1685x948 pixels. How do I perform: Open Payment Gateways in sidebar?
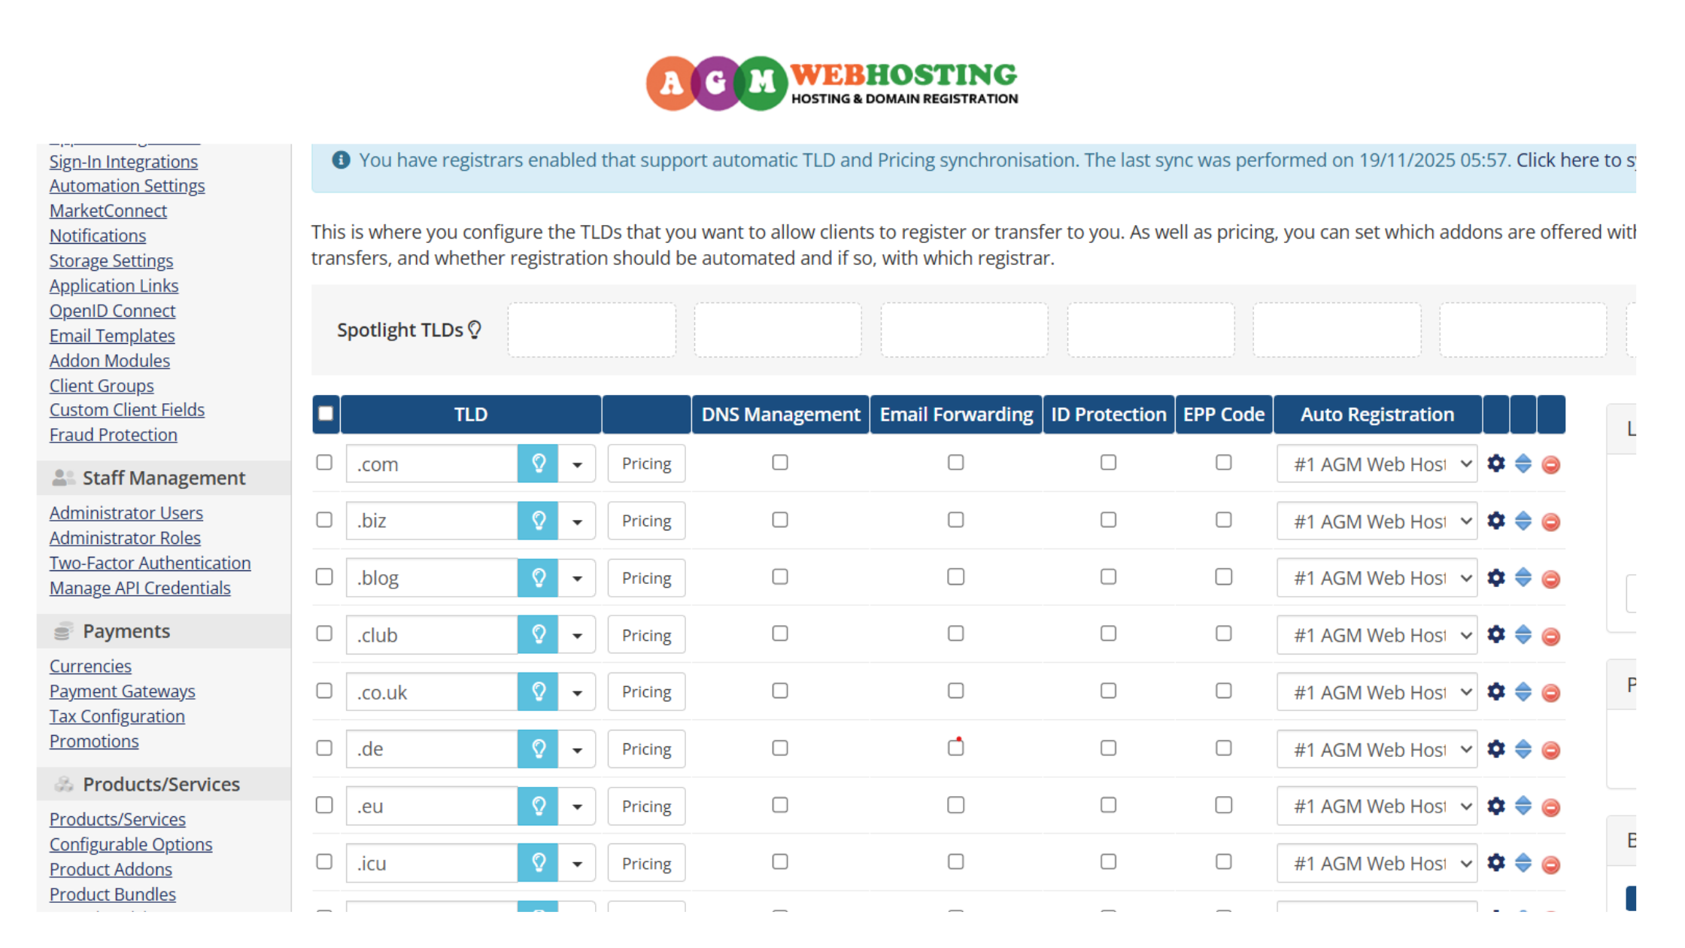click(x=122, y=691)
